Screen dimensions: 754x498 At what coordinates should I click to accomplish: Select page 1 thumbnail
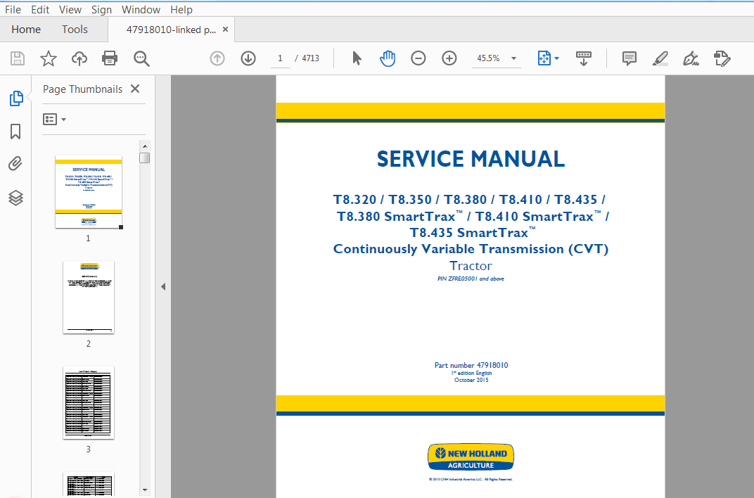89,192
